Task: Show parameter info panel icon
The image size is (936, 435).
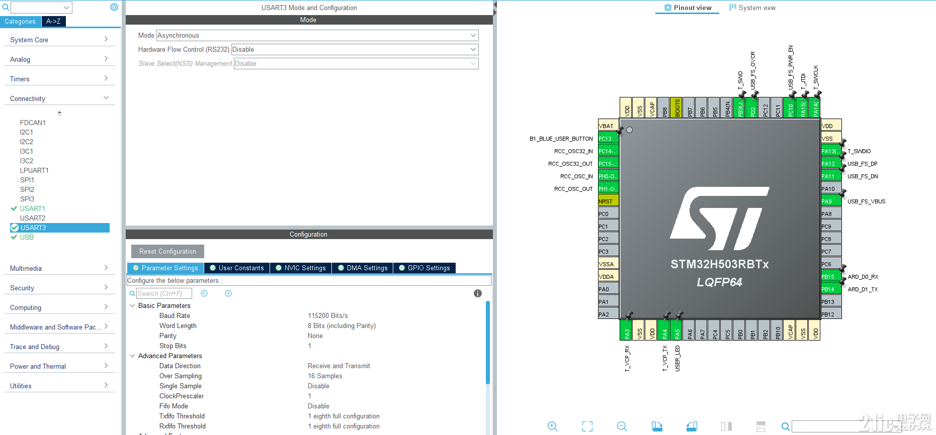Action: [x=478, y=293]
